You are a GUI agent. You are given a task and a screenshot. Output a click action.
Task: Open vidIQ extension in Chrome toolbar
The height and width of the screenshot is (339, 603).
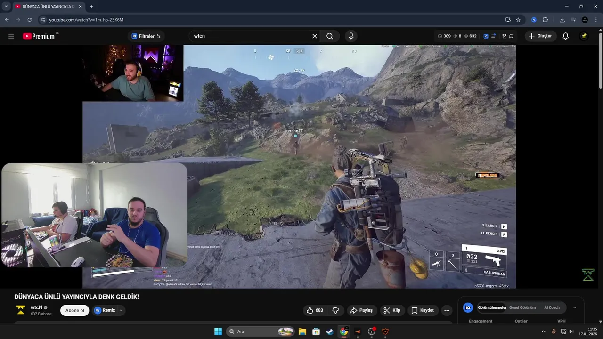(534, 20)
